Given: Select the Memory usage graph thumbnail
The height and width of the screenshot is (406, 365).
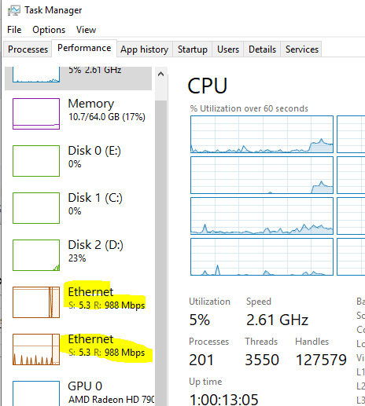Looking at the screenshot, I should tap(36, 114).
